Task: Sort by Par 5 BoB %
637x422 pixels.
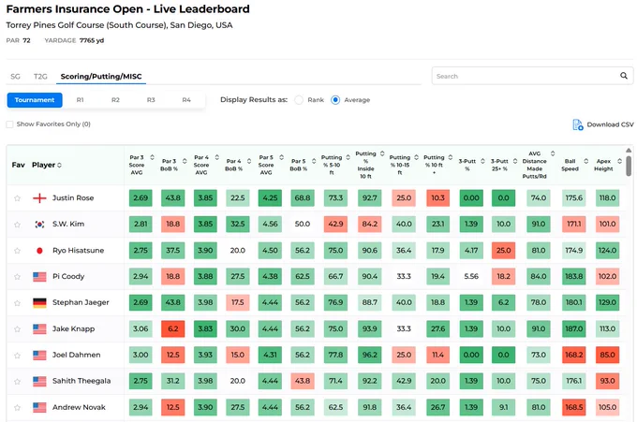Action: click(314, 161)
